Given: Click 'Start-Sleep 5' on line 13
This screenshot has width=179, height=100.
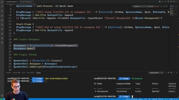Looking at the screenshot, I should [25, 24].
